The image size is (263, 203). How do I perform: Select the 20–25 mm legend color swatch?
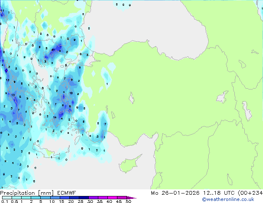(x=74, y=198)
